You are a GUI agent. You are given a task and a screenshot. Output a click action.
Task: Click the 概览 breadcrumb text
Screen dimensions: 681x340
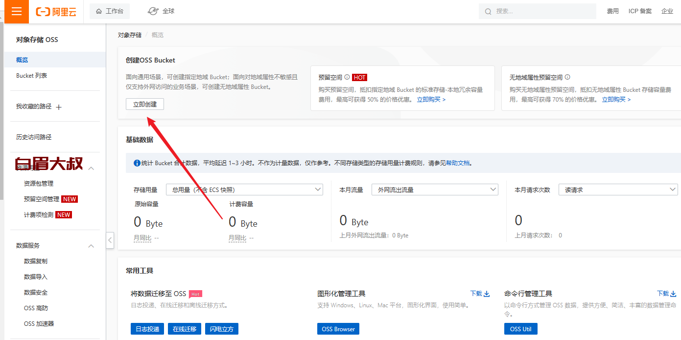[x=158, y=35]
